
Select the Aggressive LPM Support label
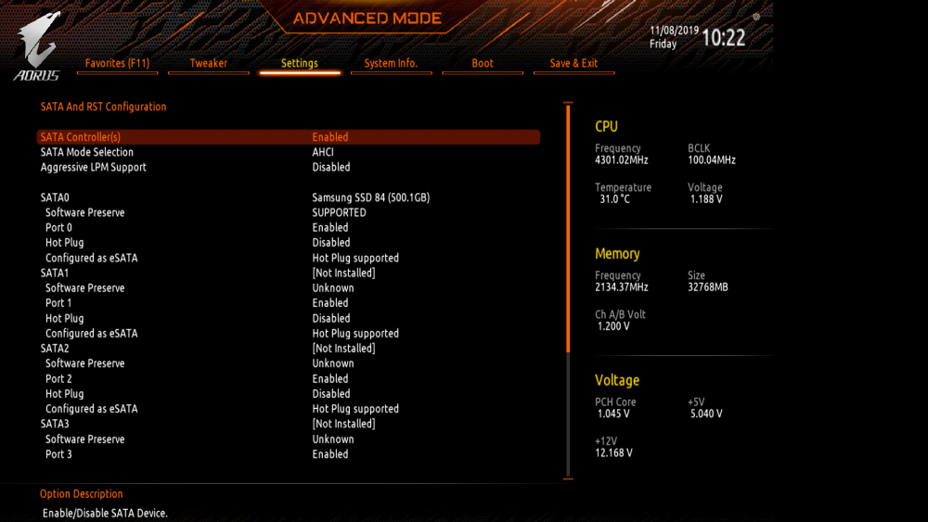tap(94, 167)
